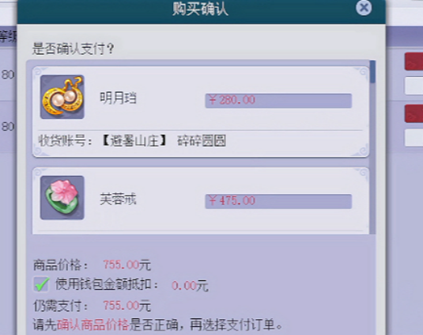Click the scrollbar track below the thumb

(373, 158)
